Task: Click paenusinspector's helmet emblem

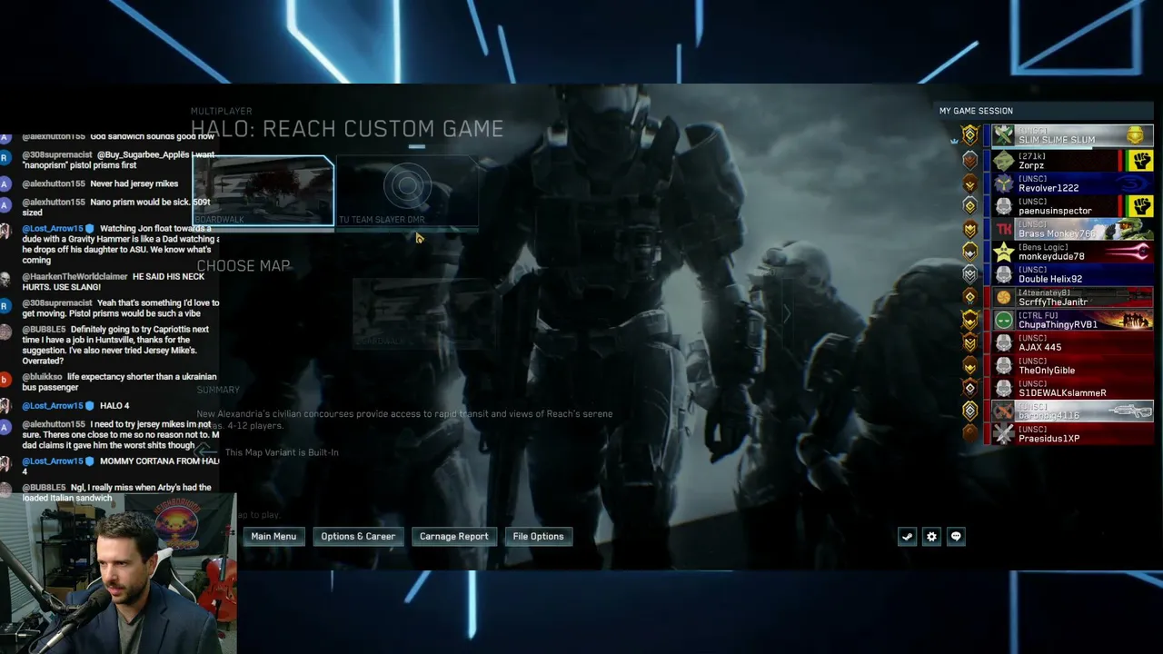Action: (x=1003, y=206)
